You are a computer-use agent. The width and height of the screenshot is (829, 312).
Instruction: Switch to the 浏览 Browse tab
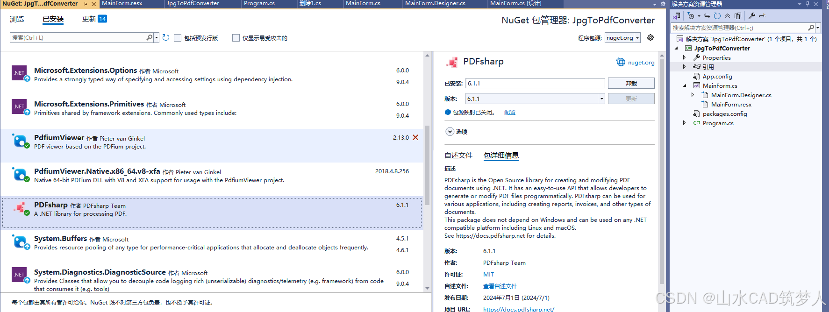[x=17, y=19]
